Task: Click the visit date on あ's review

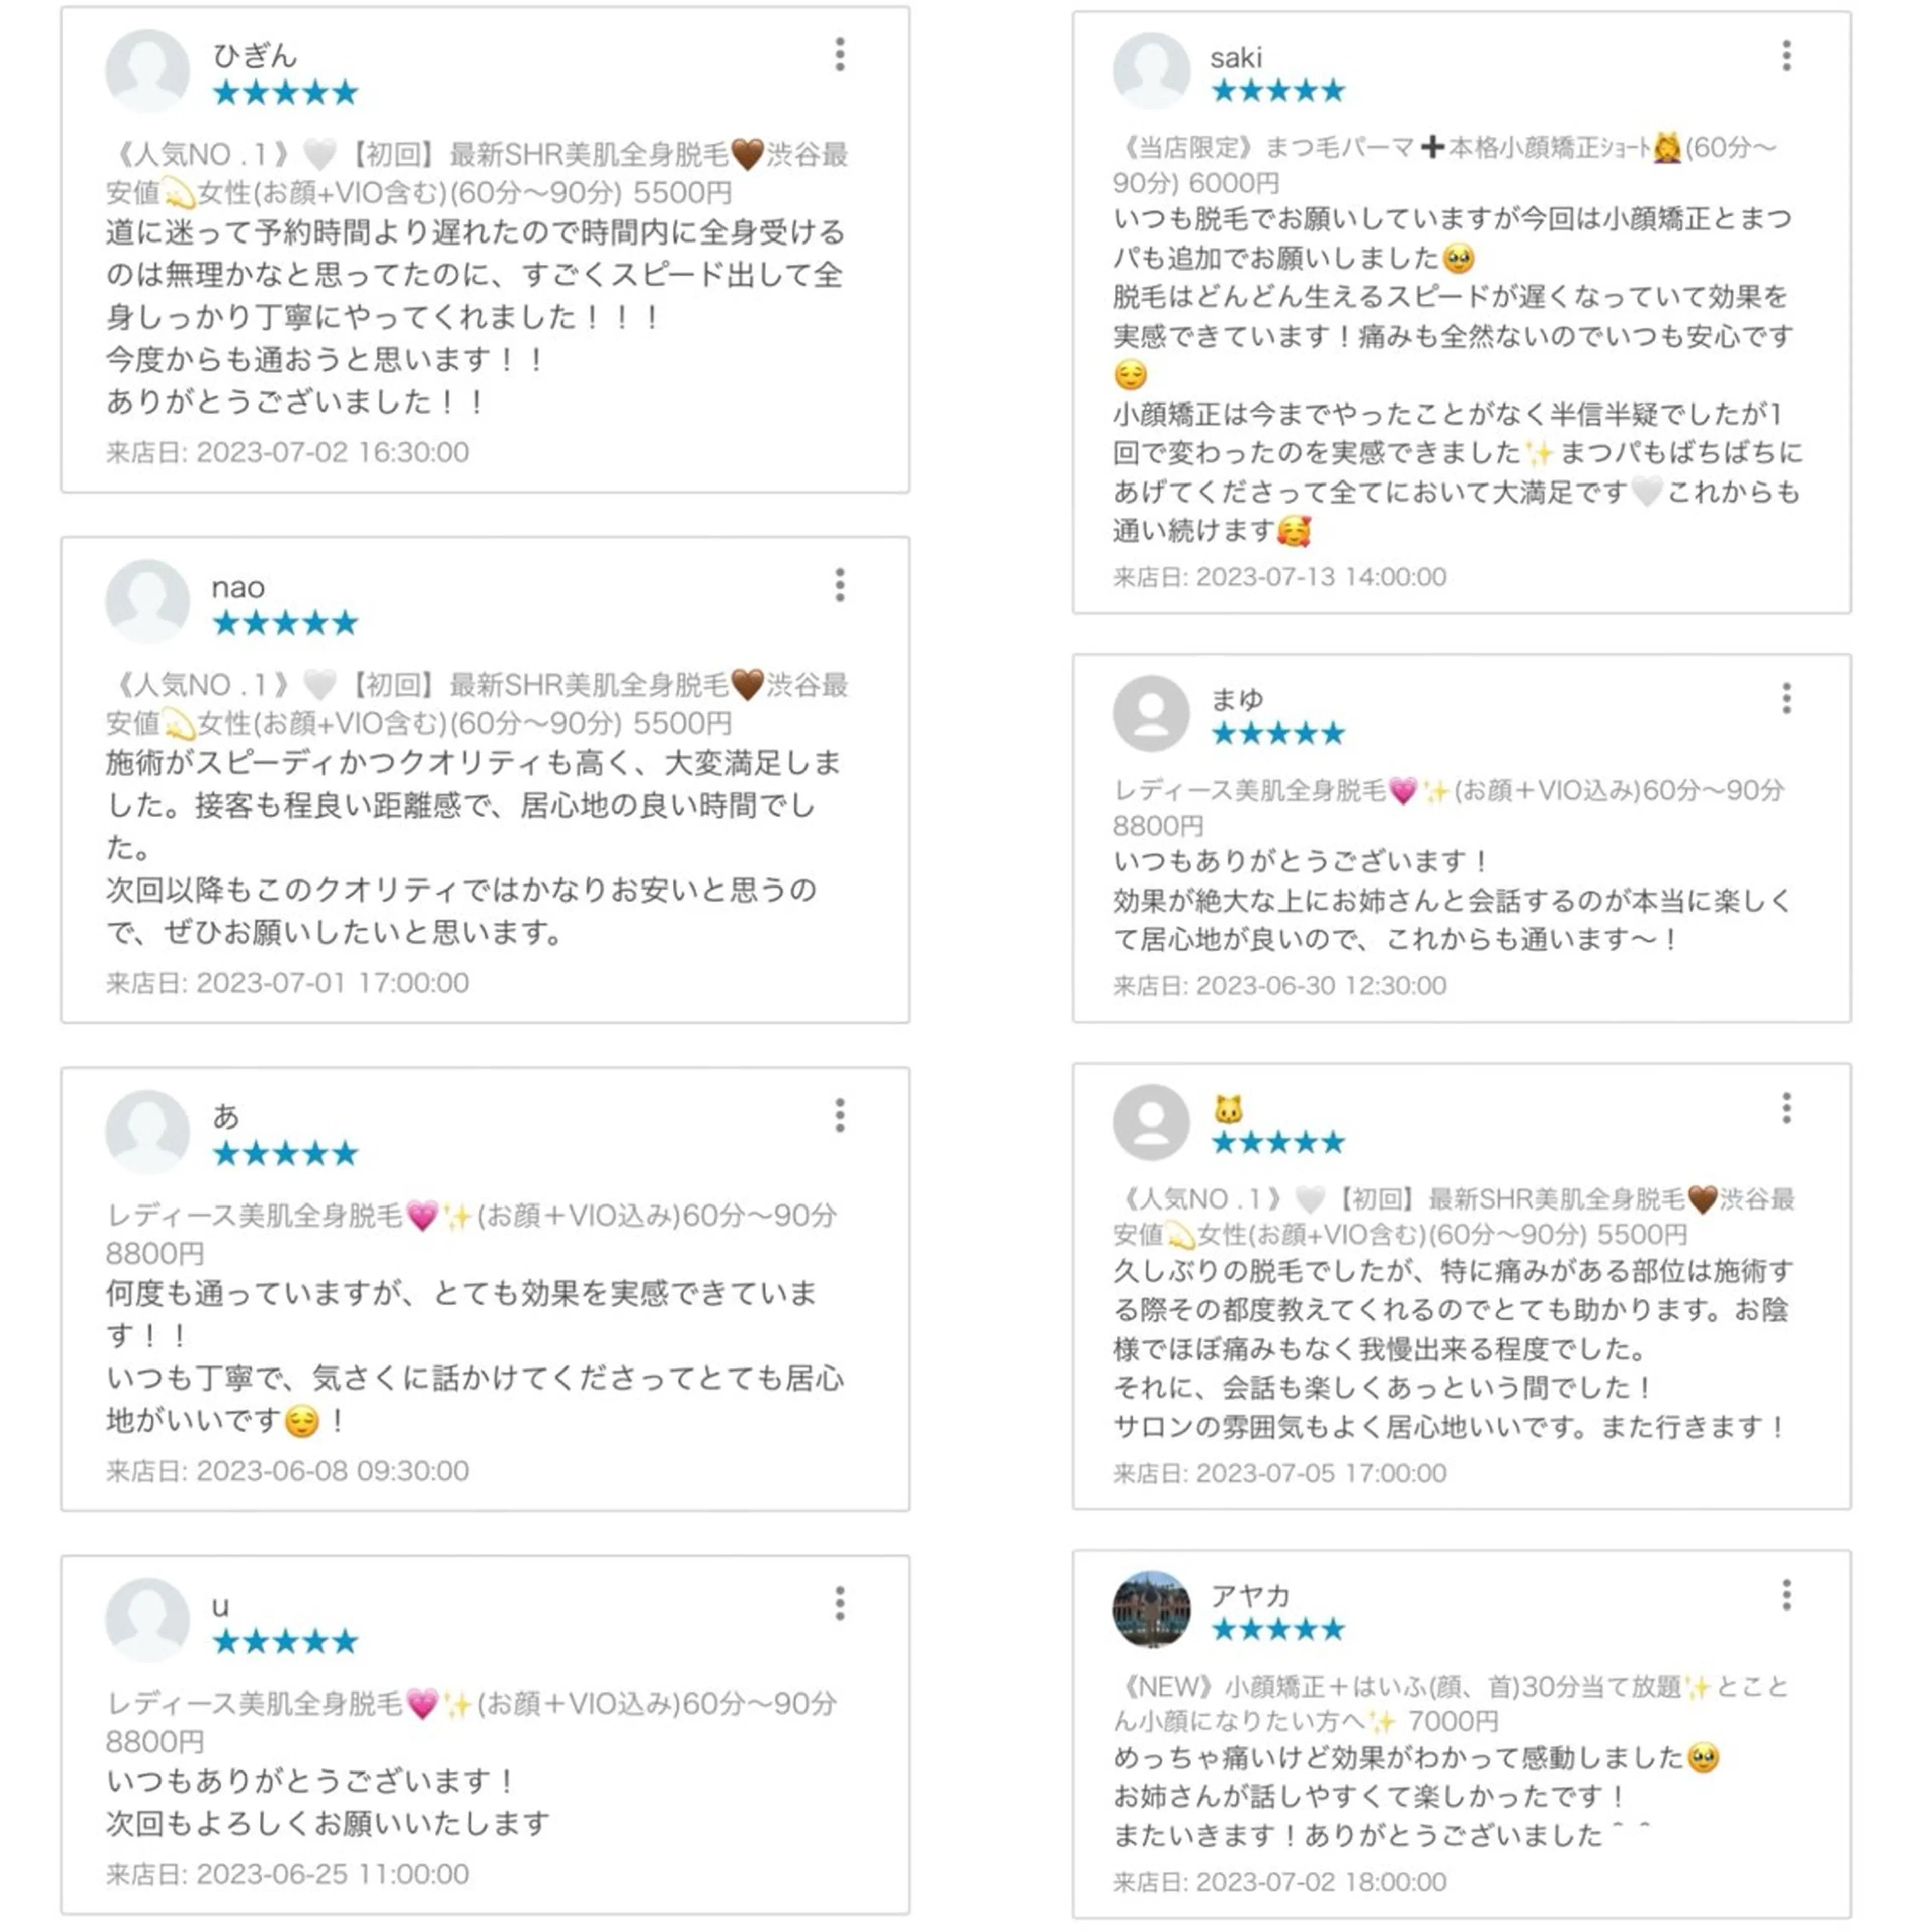Action: click(285, 1471)
